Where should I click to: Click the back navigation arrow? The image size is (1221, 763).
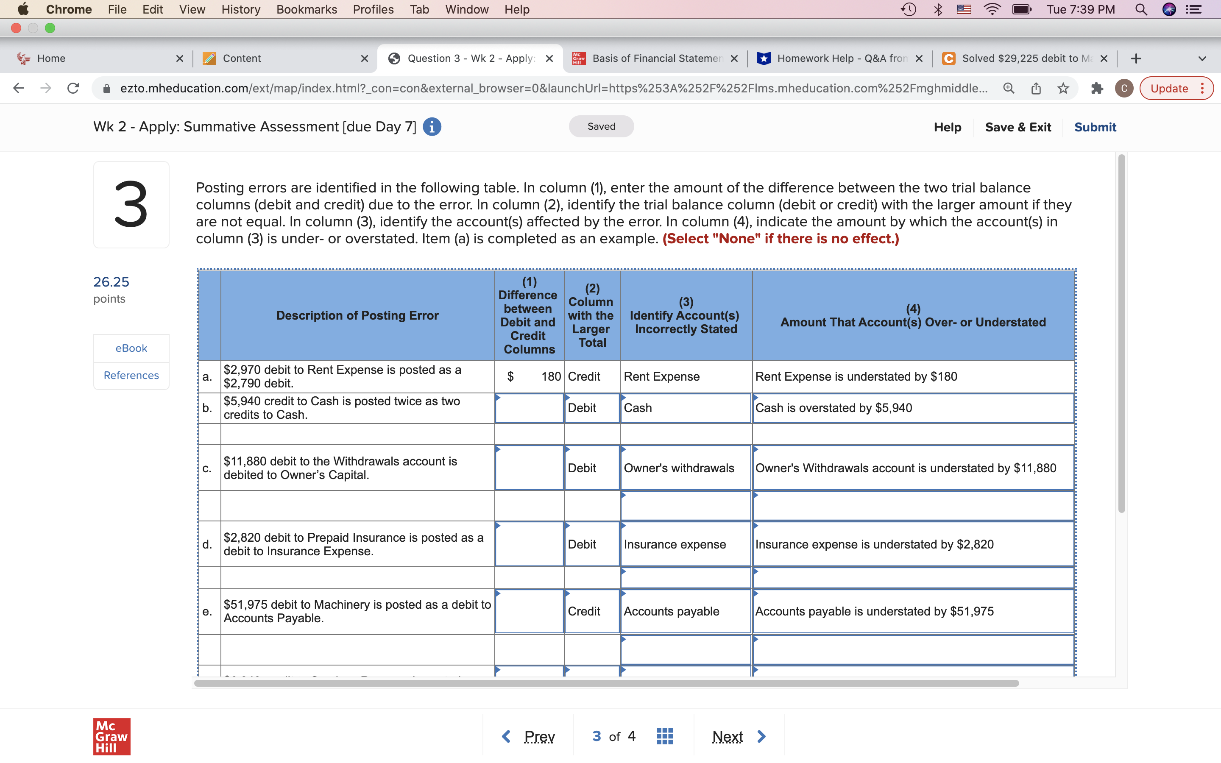coord(18,88)
